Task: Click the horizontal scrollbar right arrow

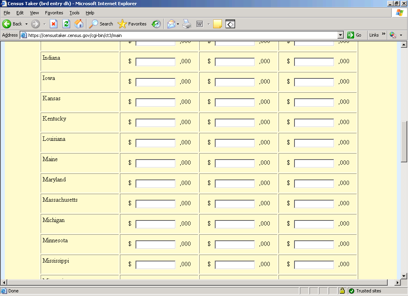Action: 397,282
